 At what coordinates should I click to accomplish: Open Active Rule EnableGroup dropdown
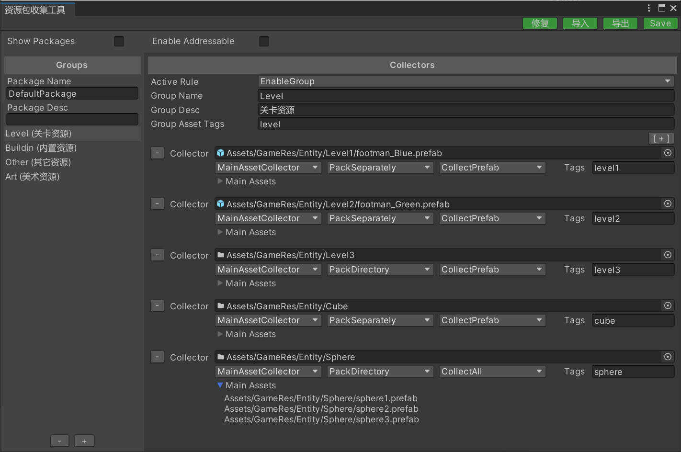[x=466, y=81]
